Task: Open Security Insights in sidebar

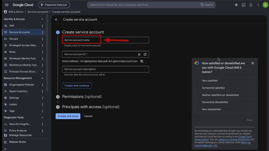Action: point(20,124)
